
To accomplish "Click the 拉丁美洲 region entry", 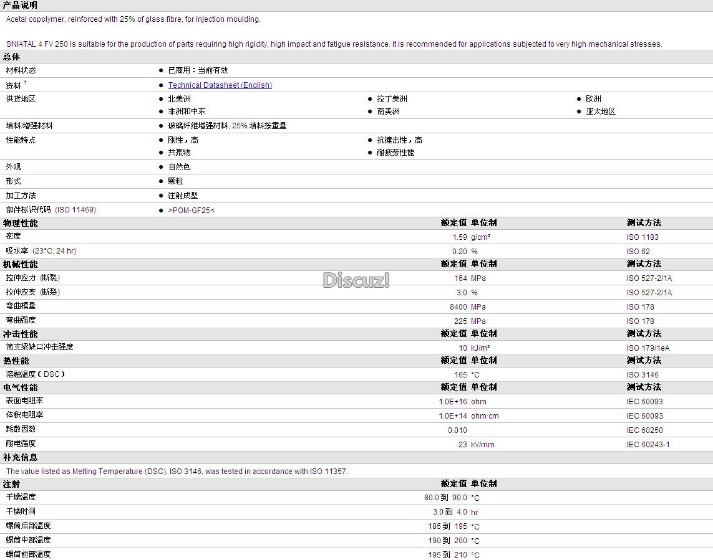I will (392, 98).
